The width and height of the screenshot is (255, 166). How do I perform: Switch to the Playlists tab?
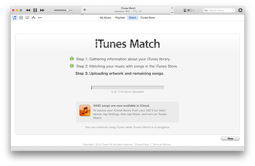pos(120,18)
